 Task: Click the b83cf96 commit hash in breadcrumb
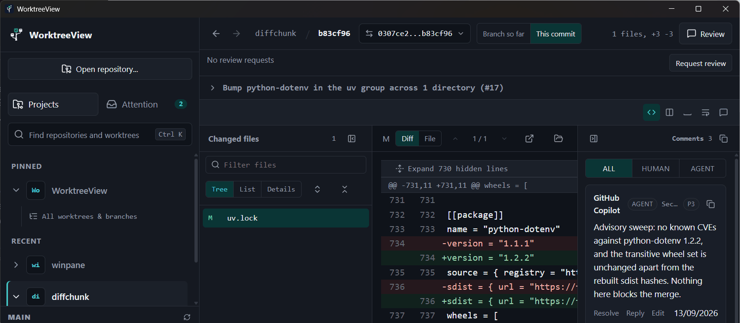click(334, 33)
